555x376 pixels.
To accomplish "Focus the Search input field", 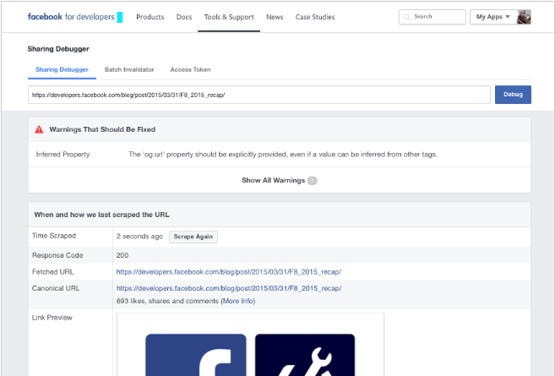I will tap(433, 17).
